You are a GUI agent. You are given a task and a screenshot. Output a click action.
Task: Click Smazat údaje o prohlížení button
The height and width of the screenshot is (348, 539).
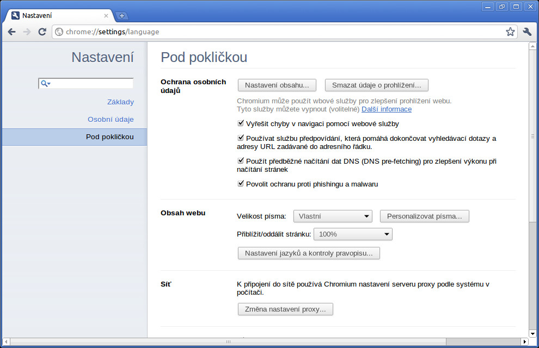click(x=376, y=85)
